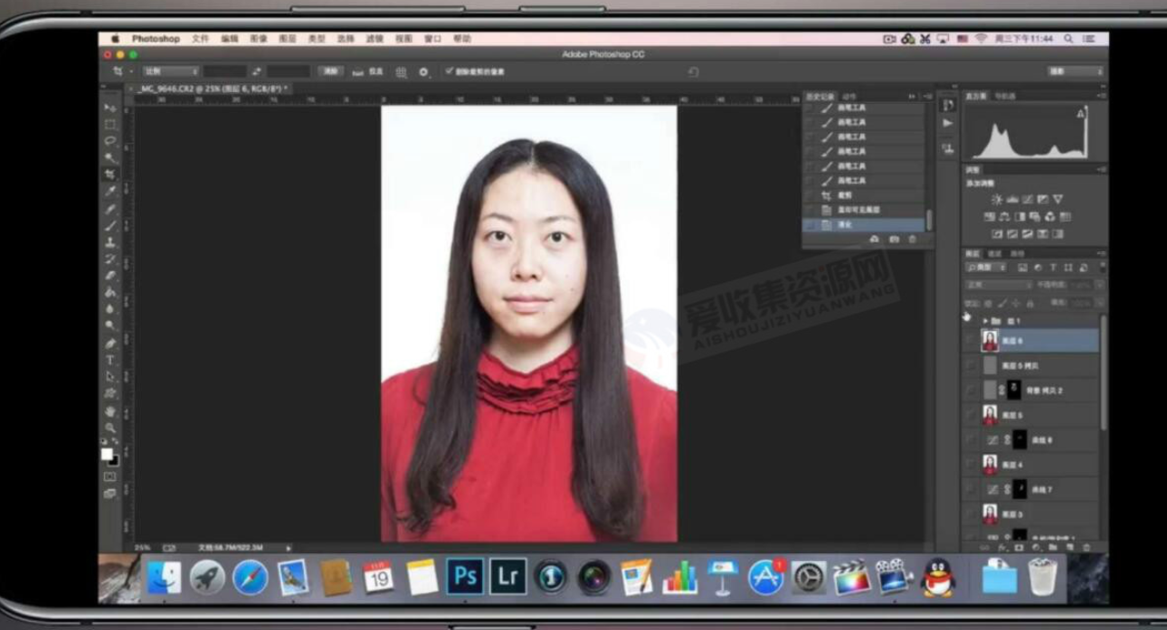Open the 滤镜 menu

point(375,39)
